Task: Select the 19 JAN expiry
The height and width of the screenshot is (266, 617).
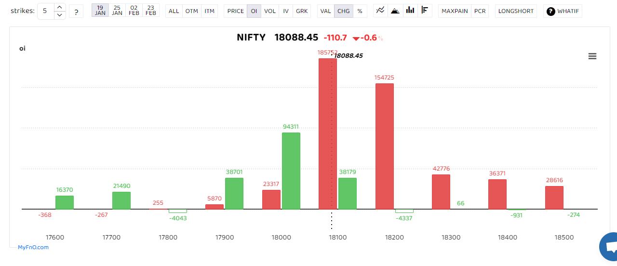Action: 100,11
